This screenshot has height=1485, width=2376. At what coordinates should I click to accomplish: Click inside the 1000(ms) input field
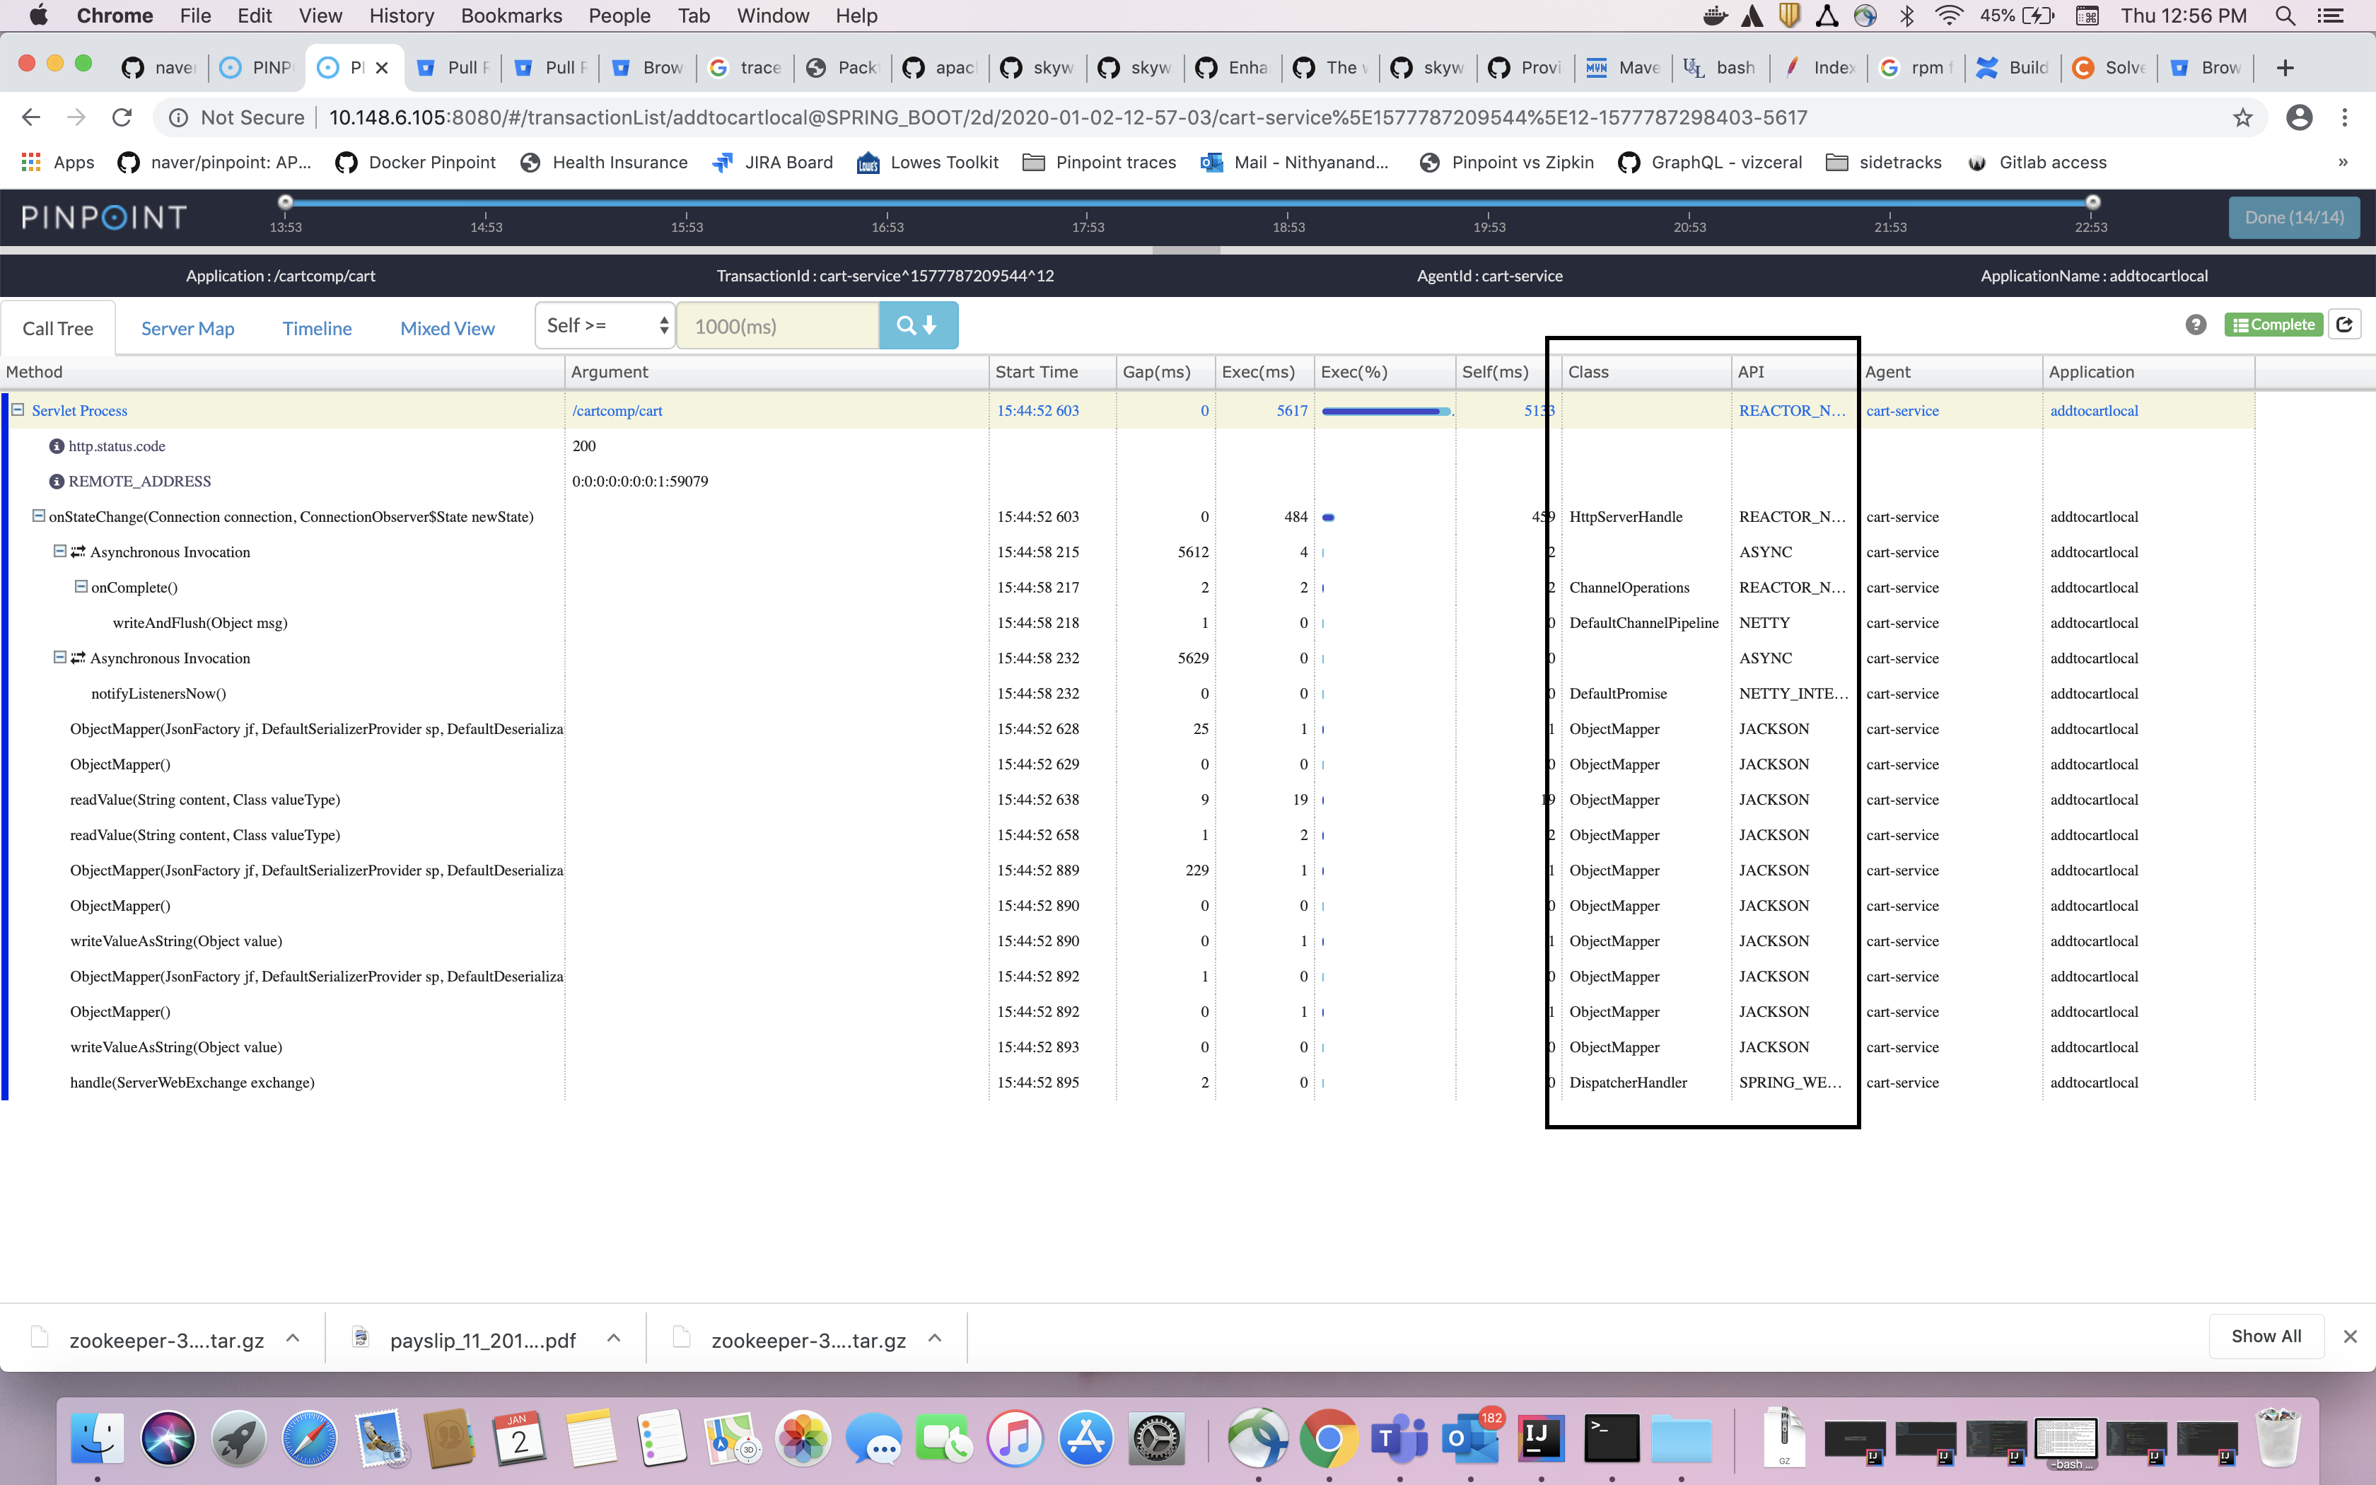[776, 325]
